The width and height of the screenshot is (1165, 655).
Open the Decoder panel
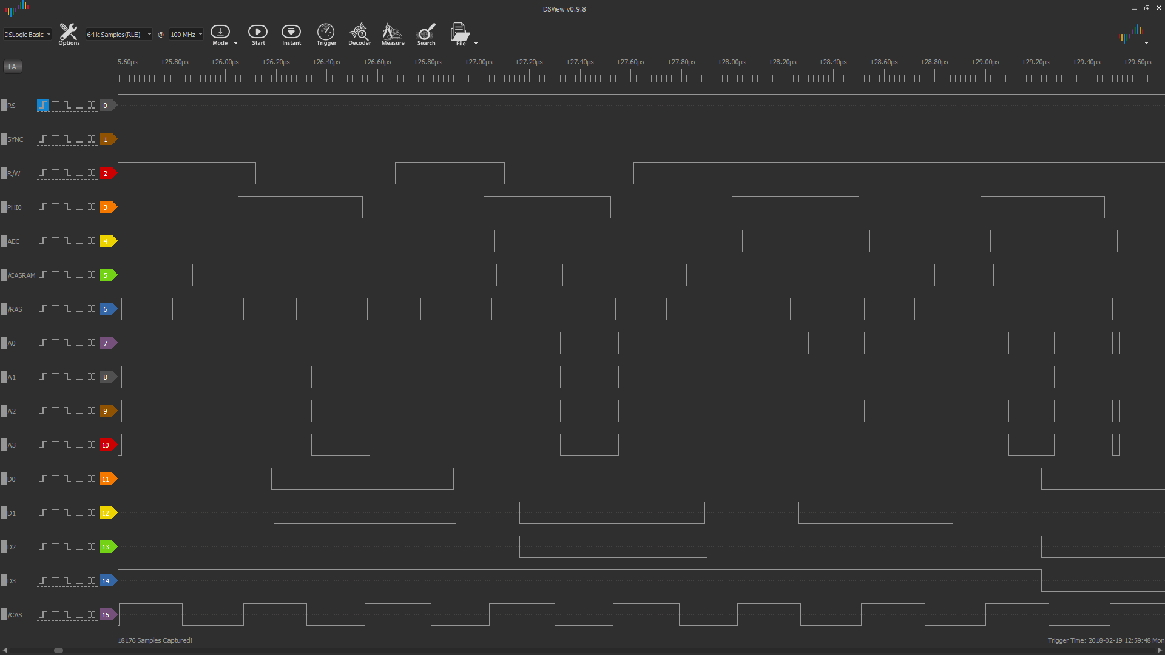tap(359, 34)
